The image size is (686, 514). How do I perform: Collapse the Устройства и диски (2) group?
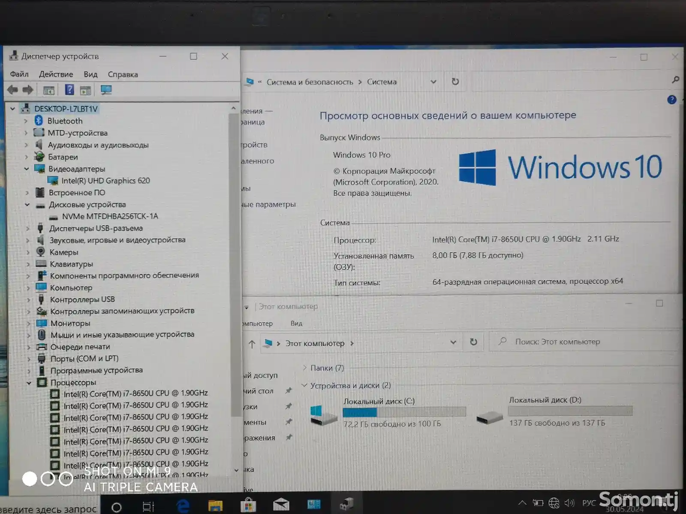tap(304, 385)
